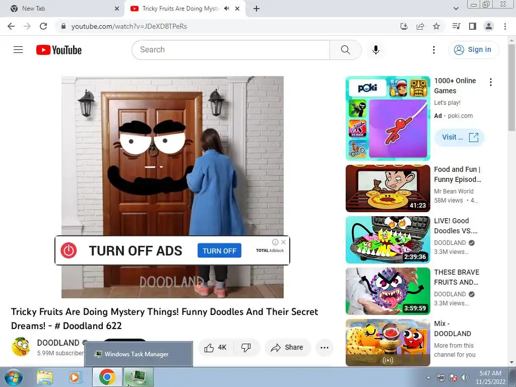Click the Task Manager taskbar icon
The height and width of the screenshot is (387, 516).
[139, 377]
